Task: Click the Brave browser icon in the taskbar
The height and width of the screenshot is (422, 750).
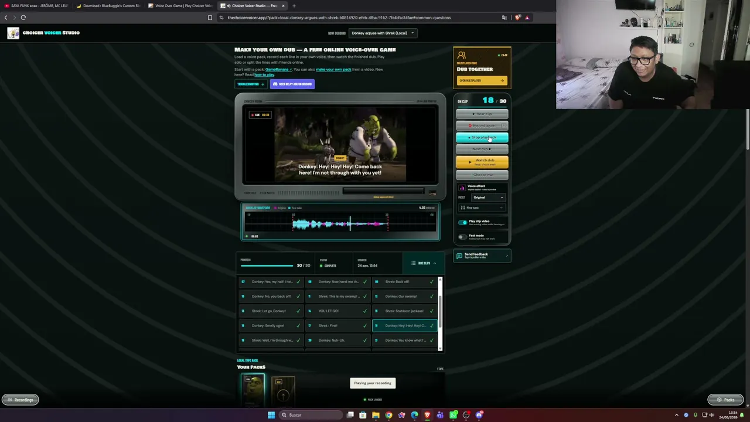Action: coord(427,415)
